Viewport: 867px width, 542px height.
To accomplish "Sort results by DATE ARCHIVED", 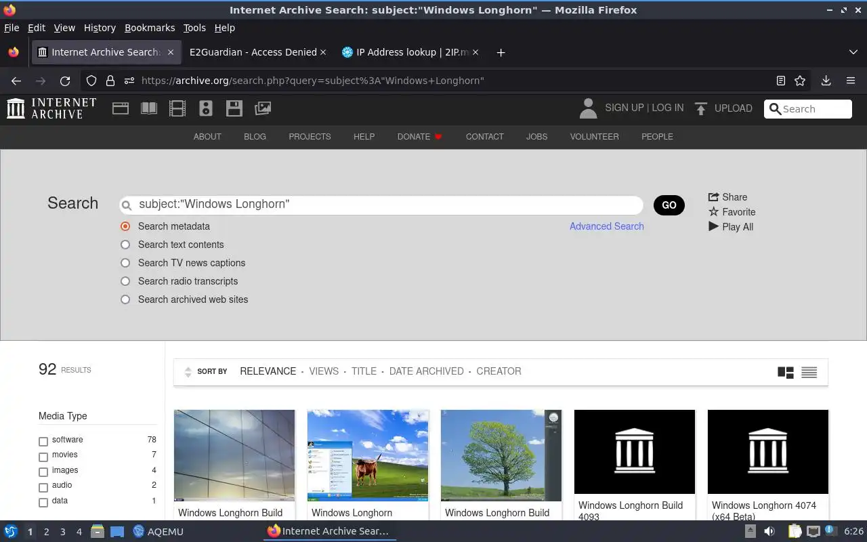I will click(427, 371).
